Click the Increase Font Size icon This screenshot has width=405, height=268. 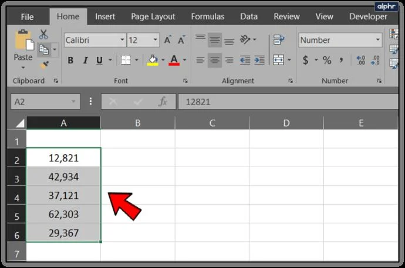[168, 40]
